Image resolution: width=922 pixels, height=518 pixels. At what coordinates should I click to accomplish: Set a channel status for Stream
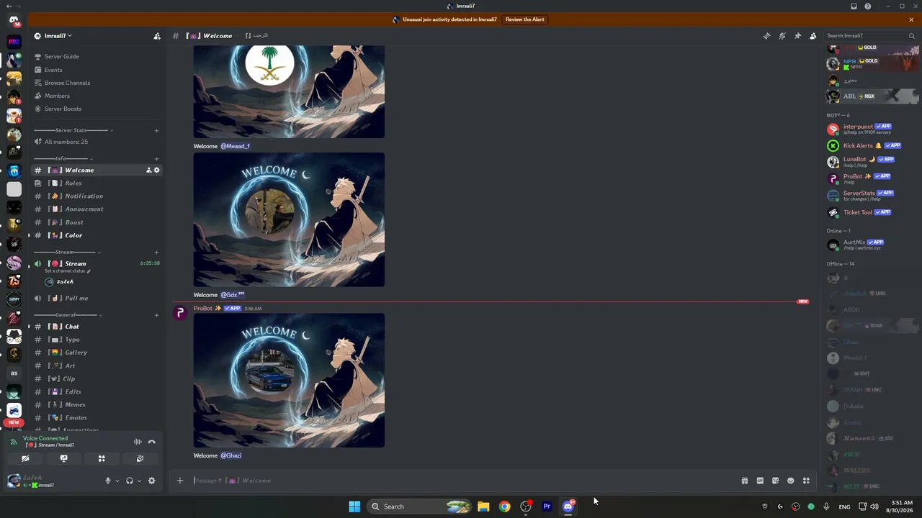coord(67,271)
